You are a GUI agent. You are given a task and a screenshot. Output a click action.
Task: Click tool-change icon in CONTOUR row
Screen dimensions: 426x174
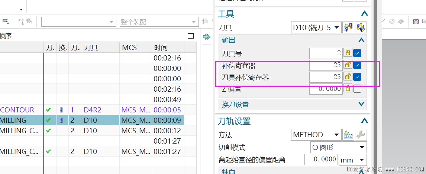[61, 110]
